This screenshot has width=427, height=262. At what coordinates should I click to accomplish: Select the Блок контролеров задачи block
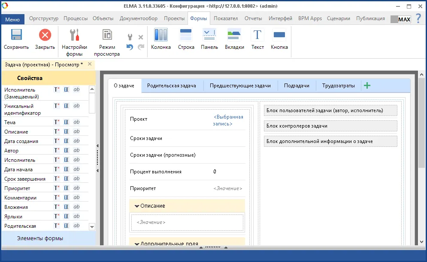click(330, 126)
